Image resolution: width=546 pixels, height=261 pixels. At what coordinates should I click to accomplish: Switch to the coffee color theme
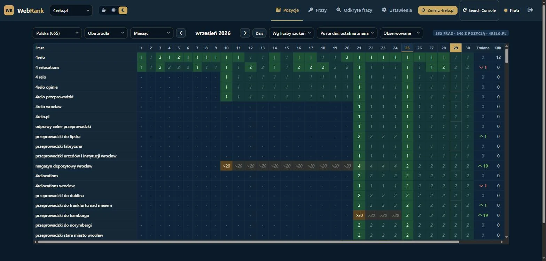104,10
